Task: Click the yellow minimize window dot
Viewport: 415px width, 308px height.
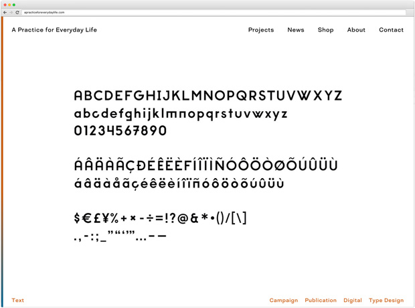Action: [x=9, y=5]
